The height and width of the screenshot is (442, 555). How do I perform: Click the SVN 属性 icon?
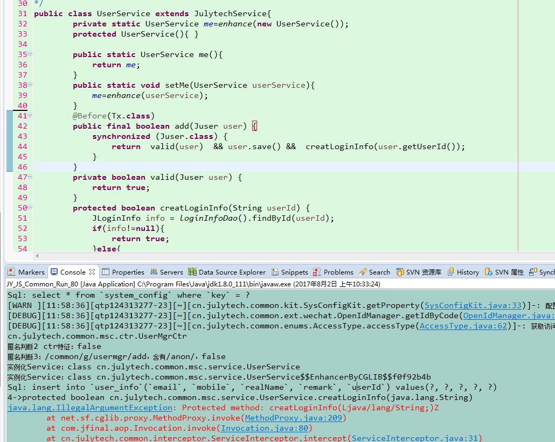pyautogui.click(x=489, y=271)
